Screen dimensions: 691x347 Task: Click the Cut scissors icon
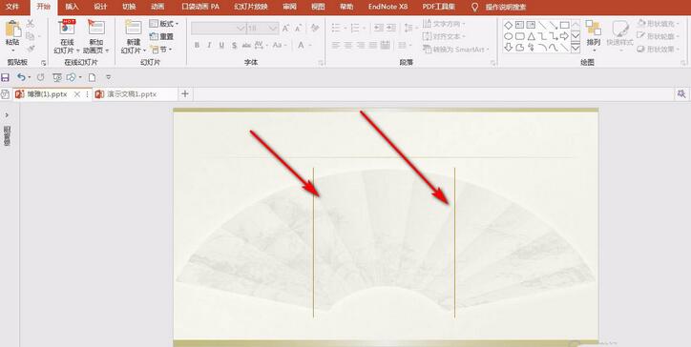point(31,23)
